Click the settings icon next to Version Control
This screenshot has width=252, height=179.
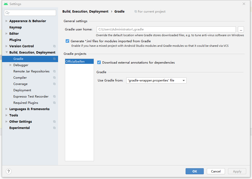pyautogui.click(x=54, y=46)
